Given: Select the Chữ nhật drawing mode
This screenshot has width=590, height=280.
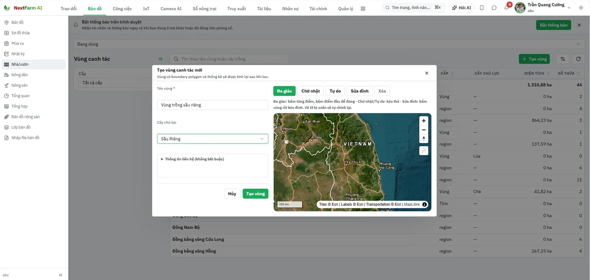Looking at the screenshot, I should tap(310, 91).
